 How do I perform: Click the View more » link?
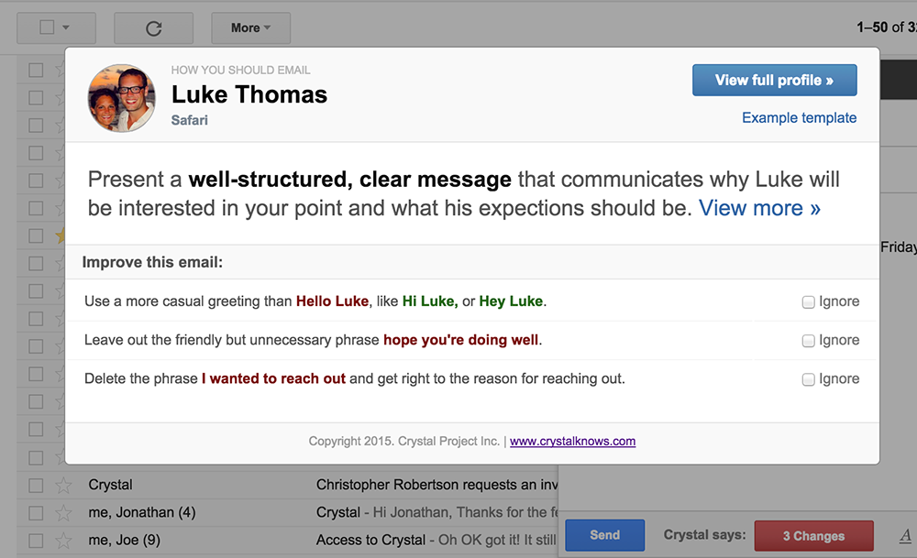click(759, 208)
